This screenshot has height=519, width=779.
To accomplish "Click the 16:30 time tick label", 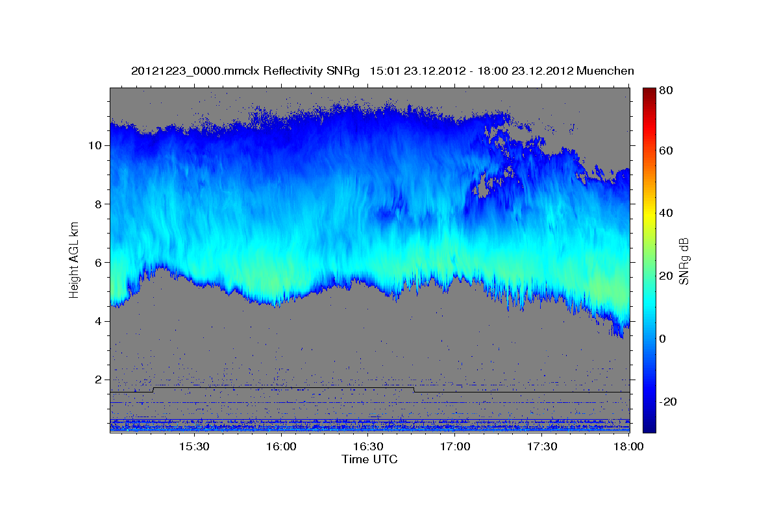I will (368, 446).
